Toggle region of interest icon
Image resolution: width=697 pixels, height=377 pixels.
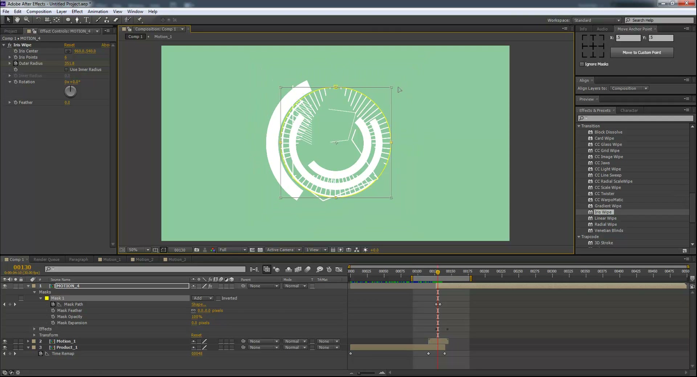(252, 250)
